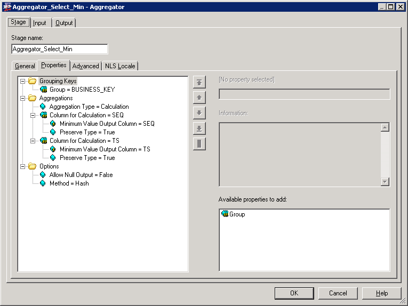
Task: Select Method = Hash property
Action: (69, 183)
